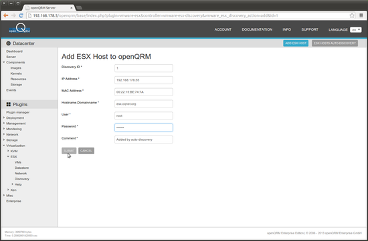Open Kernels under Components
368x241 pixels.
click(x=16, y=73)
